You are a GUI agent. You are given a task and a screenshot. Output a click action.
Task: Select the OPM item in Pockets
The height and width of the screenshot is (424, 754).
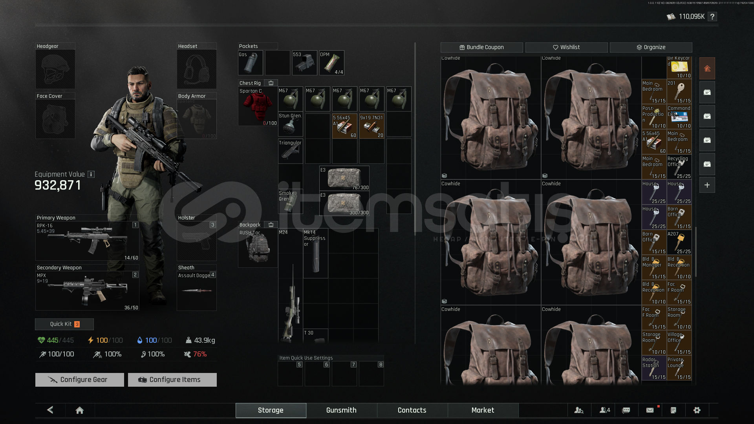pyautogui.click(x=331, y=63)
